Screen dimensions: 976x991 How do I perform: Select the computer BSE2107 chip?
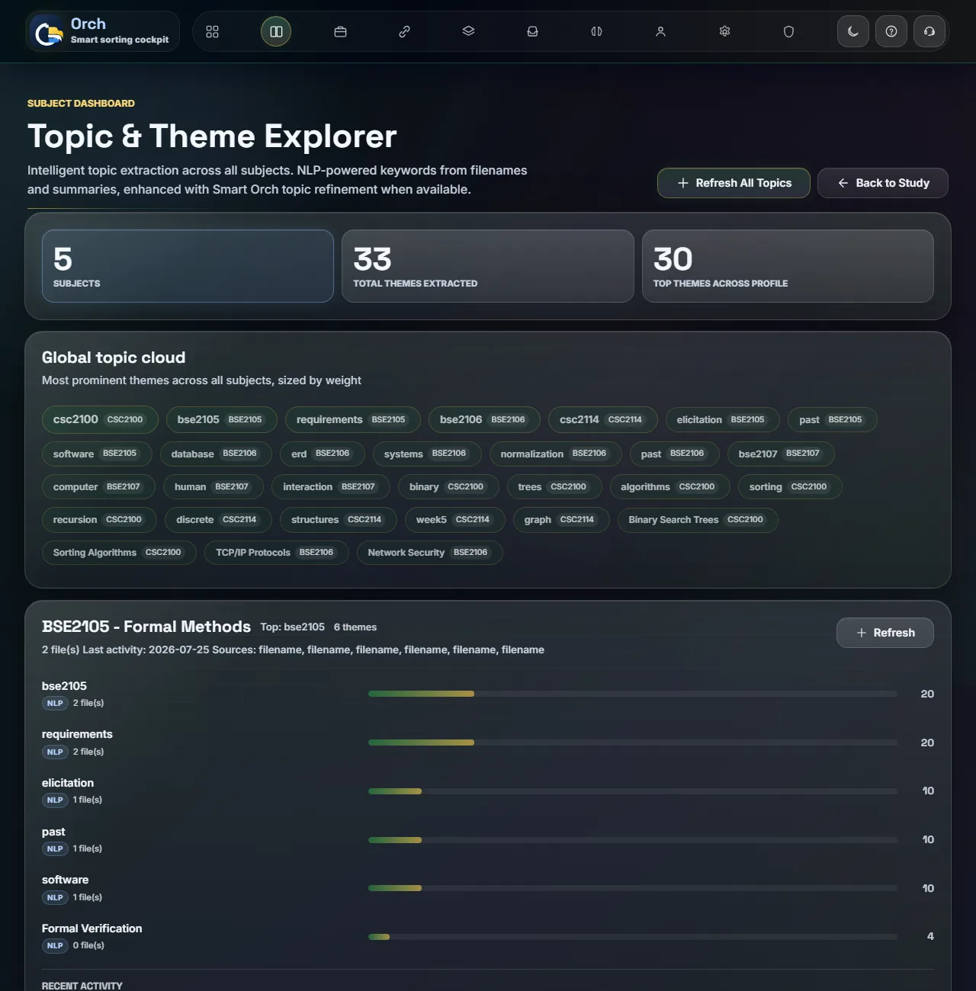point(99,486)
